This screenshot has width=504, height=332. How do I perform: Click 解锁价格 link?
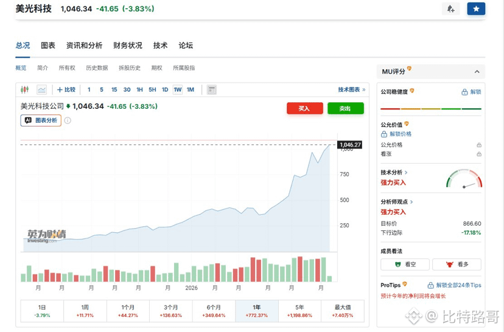pos(396,134)
